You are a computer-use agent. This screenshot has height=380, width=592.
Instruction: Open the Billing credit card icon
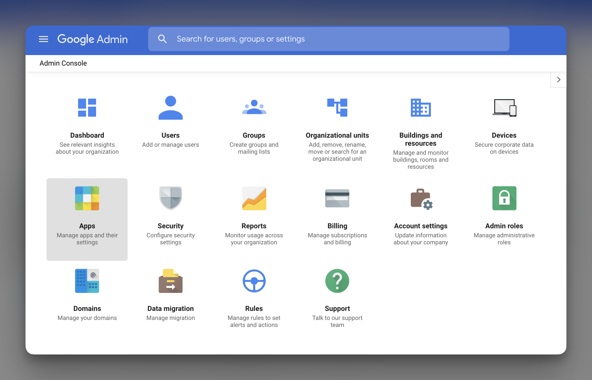(x=337, y=198)
